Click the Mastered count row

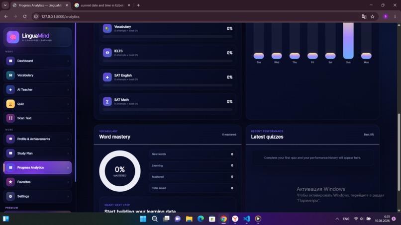click(x=193, y=176)
